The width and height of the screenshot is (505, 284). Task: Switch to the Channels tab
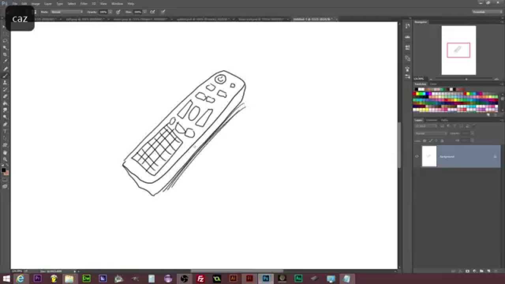(432, 120)
